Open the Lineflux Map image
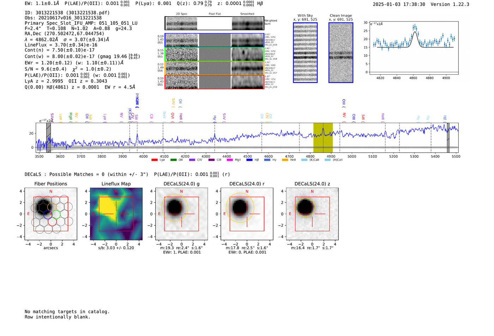The height and width of the screenshot is (336, 494). (x=116, y=214)
